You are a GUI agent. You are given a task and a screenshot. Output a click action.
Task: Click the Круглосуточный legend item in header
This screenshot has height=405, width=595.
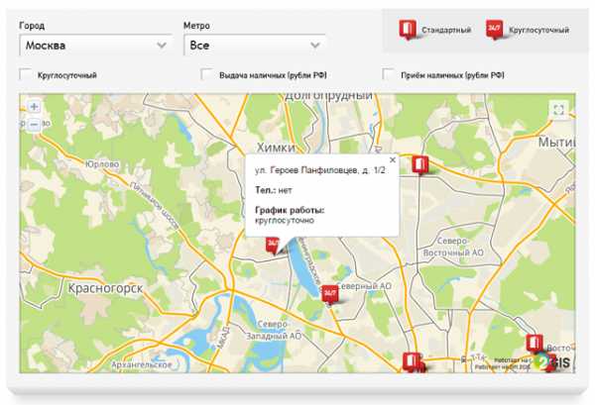pyautogui.click(x=527, y=30)
